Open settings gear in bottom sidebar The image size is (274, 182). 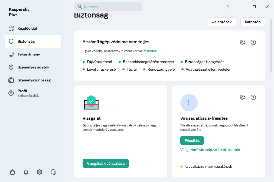(x=40, y=172)
